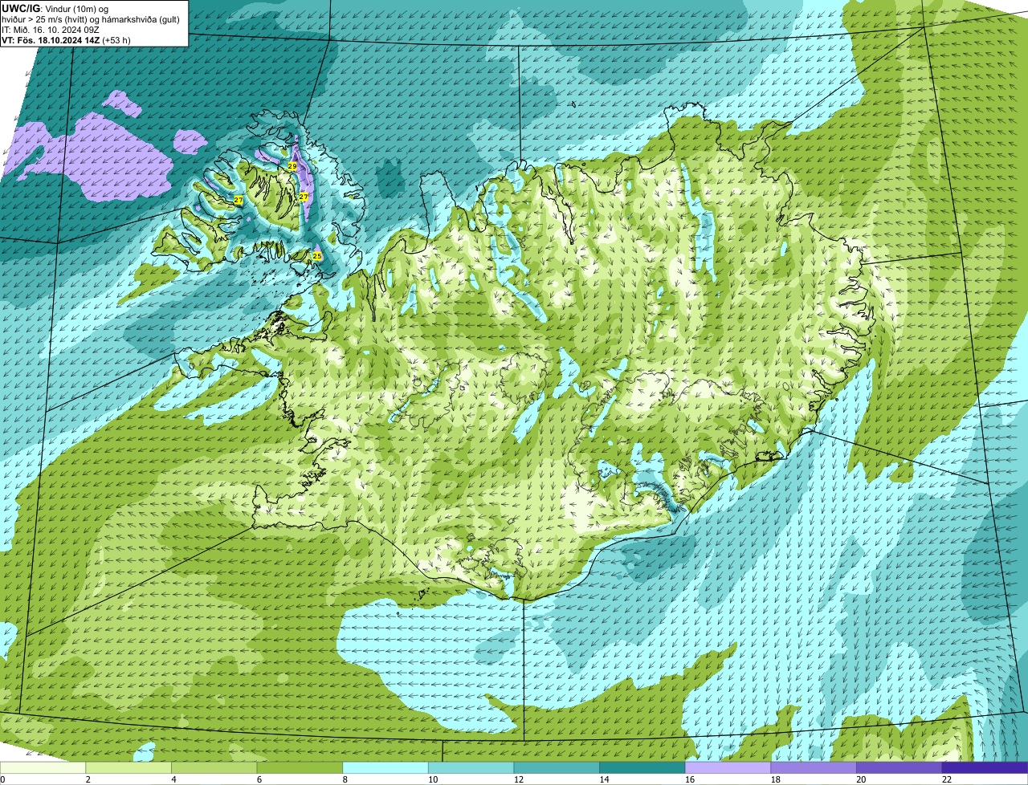The height and width of the screenshot is (785, 1028).
Task: Click the 'hviður > 25 m/s (hvítt)' description line
Action: 92,18
